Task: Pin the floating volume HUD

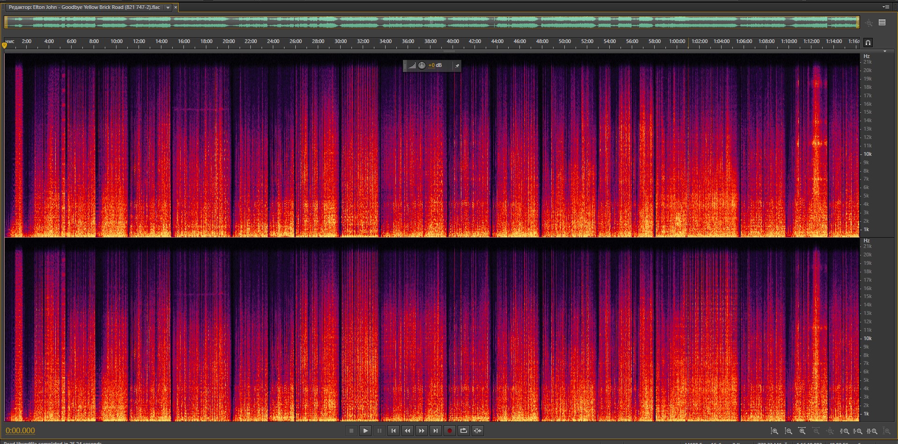Action: 457,66
